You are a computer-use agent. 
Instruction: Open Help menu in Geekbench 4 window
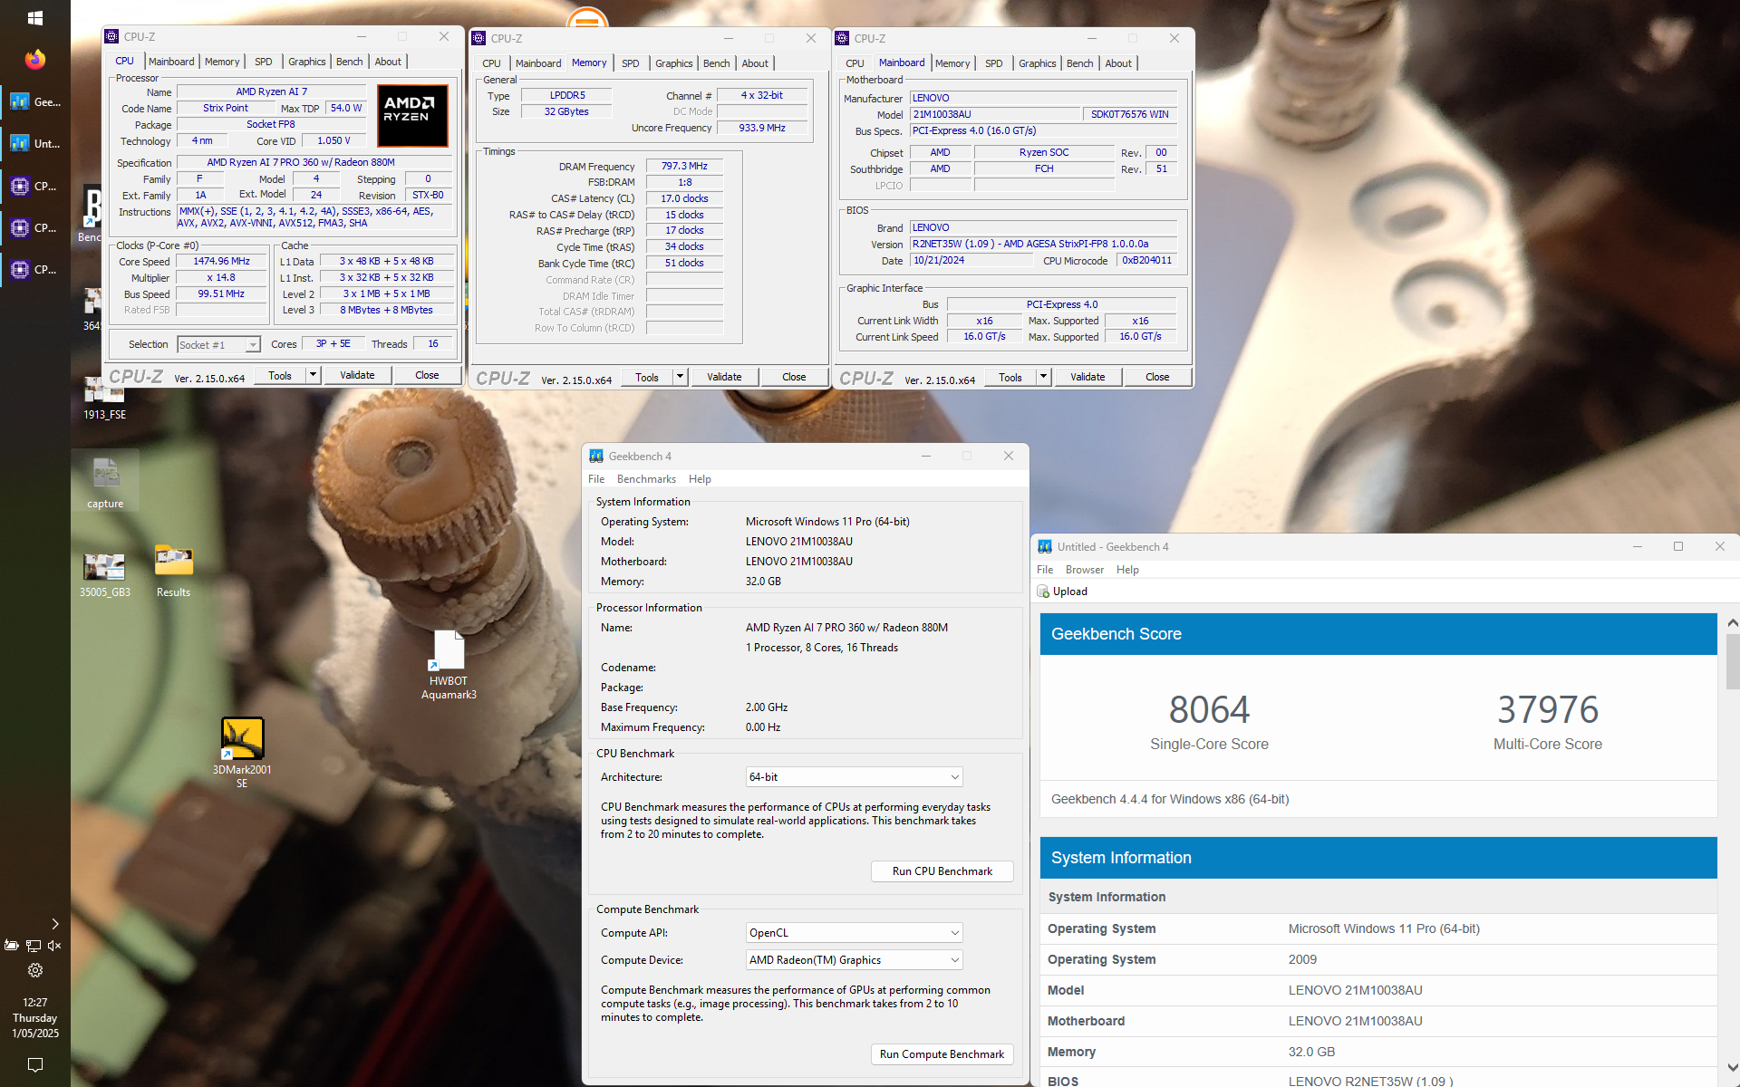(700, 479)
